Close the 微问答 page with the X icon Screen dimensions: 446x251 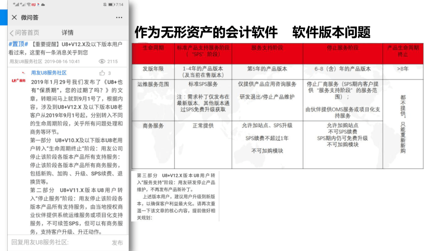tap(14, 17)
